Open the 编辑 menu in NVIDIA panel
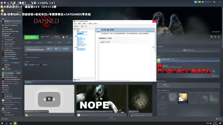This screenshot has width=223, height=125. point(80,24)
